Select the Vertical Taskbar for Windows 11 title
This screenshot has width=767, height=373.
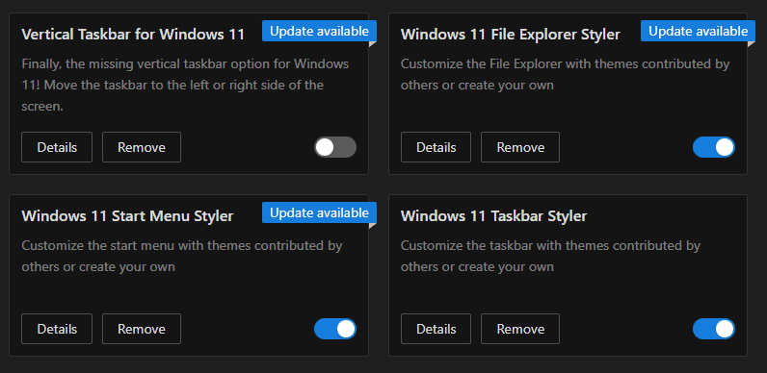(133, 35)
